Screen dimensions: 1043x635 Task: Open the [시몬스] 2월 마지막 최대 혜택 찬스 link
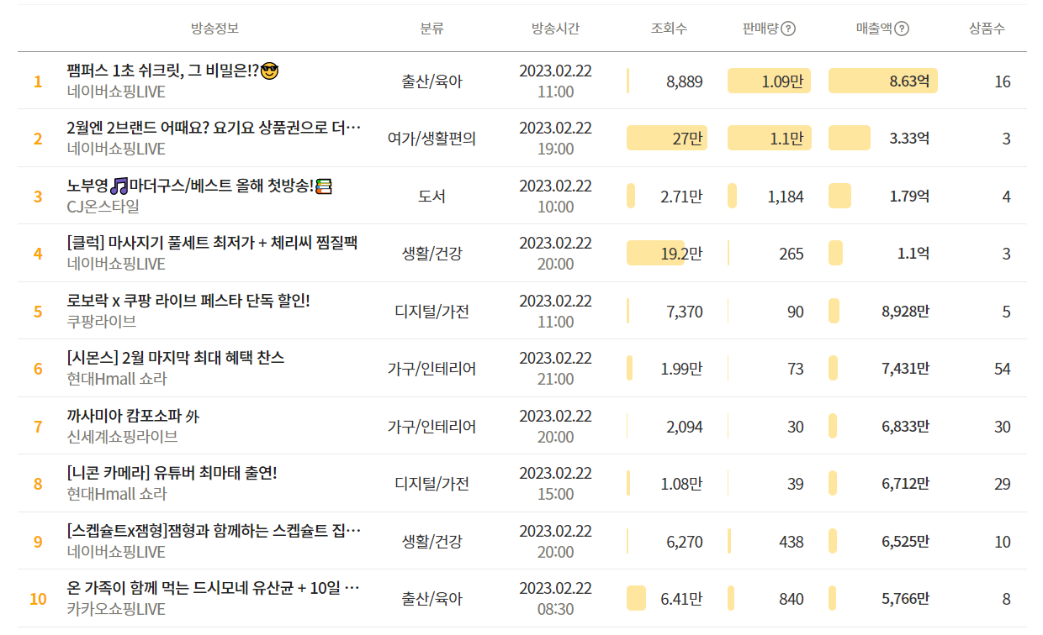tap(175, 358)
